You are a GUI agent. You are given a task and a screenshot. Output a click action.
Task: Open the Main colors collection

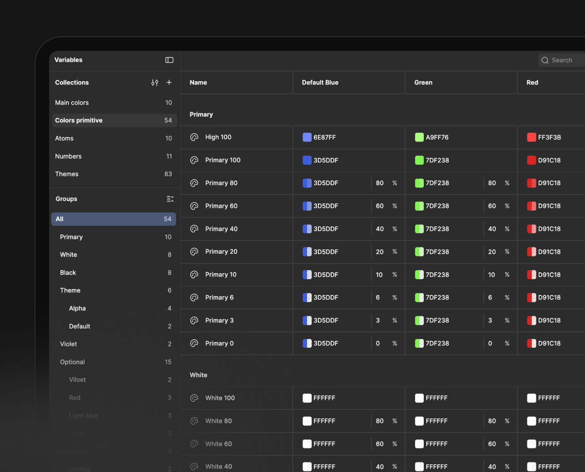pyautogui.click(x=114, y=103)
